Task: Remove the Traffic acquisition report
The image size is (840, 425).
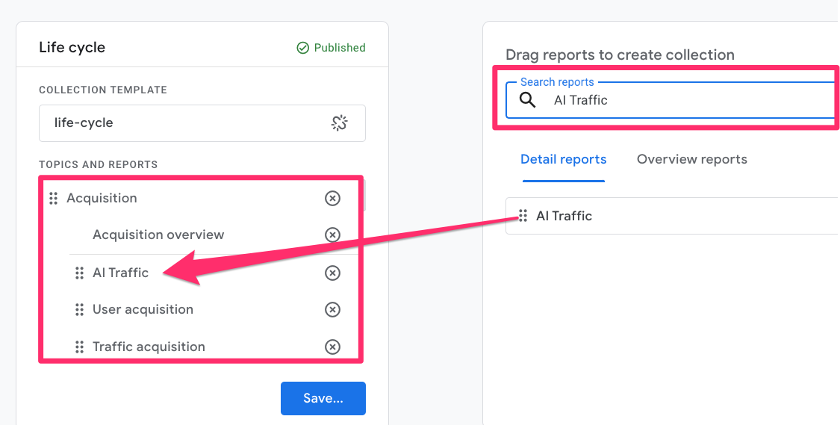Action: (332, 347)
